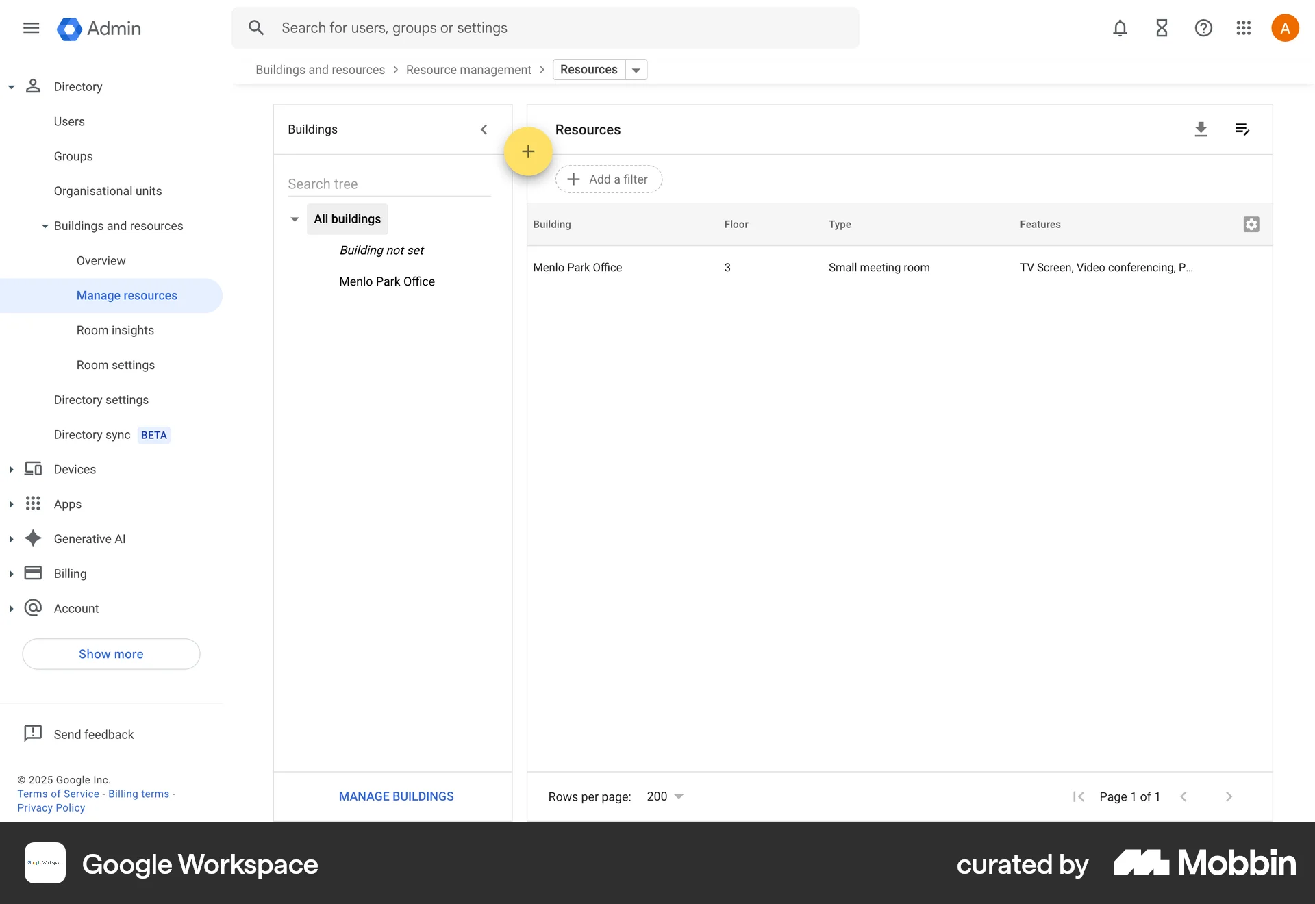Screen dimensions: 1315x904
Task: Open the help icon
Action: tap(1203, 28)
